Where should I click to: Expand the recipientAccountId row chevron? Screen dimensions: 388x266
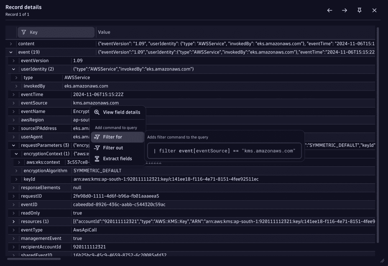click(x=14, y=247)
